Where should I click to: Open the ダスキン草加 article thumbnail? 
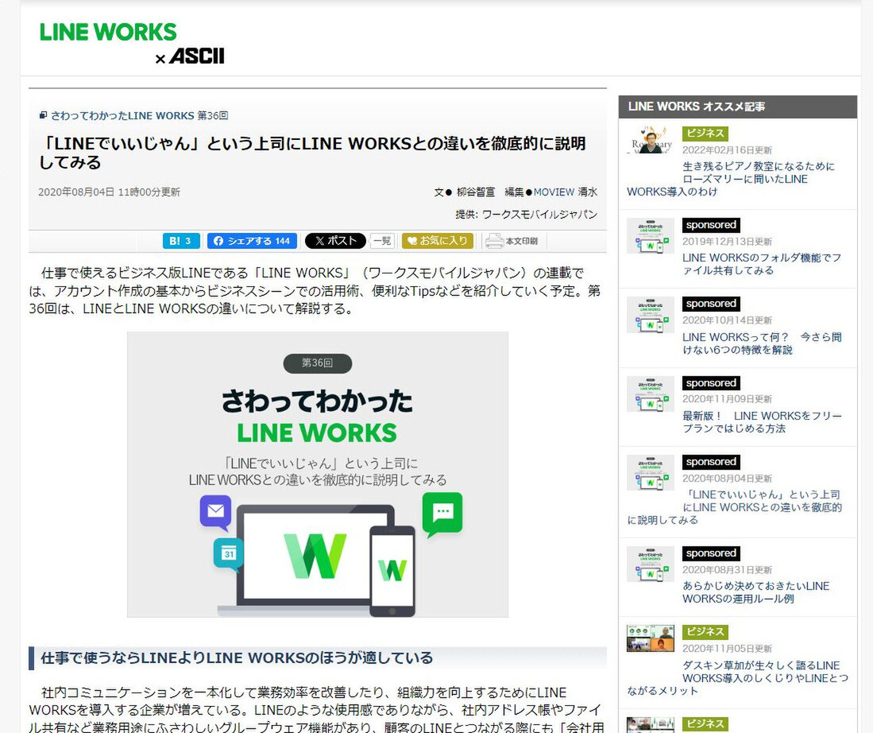[651, 639]
